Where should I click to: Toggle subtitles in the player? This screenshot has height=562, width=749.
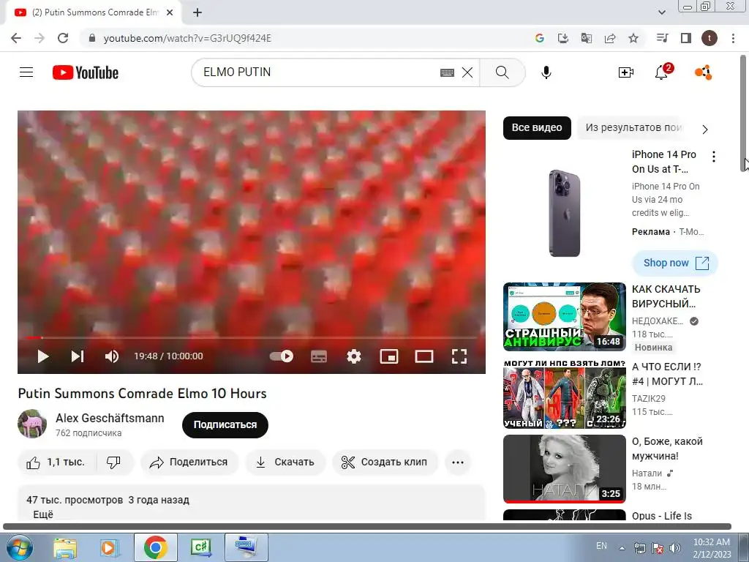click(x=319, y=356)
